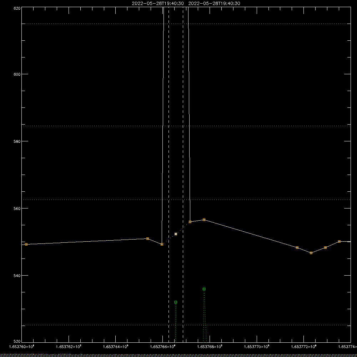Click the 1.653772×10⁹ x-axis label
Image resolution: width=357 pixels, height=357 pixels.
coord(304,347)
